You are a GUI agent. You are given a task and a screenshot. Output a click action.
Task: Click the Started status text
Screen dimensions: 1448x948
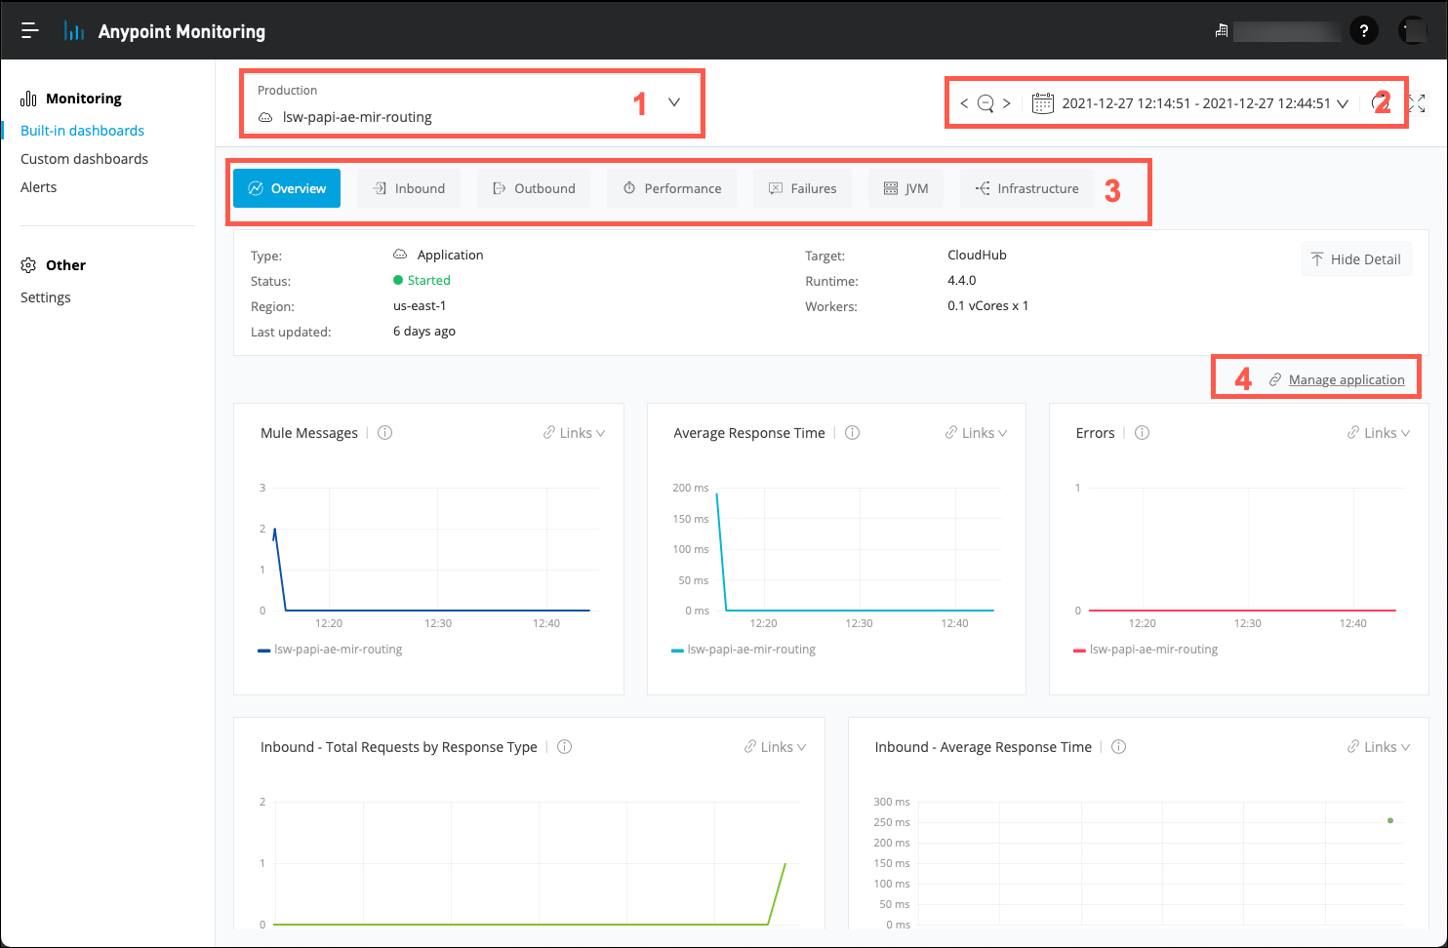click(428, 280)
